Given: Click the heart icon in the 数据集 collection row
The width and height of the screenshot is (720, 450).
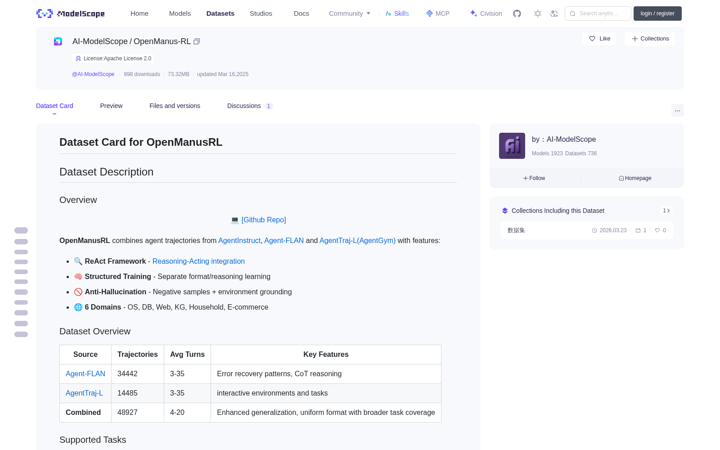Looking at the screenshot, I should coord(657,230).
